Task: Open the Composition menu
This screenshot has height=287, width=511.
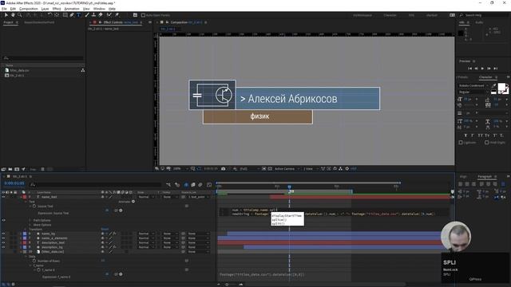Action: pos(29,9)
